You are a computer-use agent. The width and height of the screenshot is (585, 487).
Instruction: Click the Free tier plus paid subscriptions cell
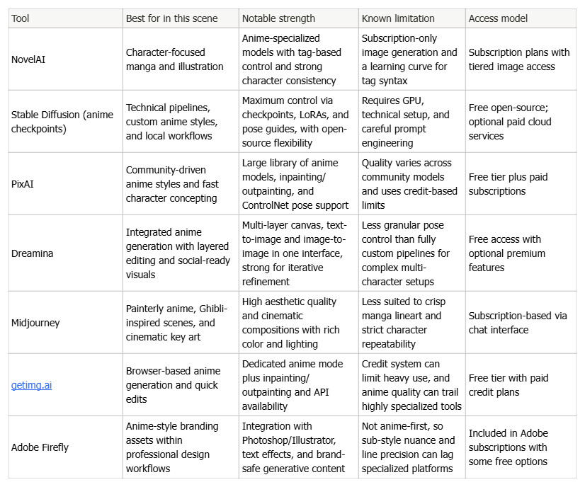[x=521, y=184]
